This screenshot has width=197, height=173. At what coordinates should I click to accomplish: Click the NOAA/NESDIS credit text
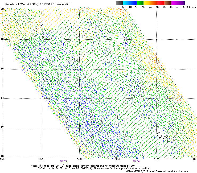point(157,171)
